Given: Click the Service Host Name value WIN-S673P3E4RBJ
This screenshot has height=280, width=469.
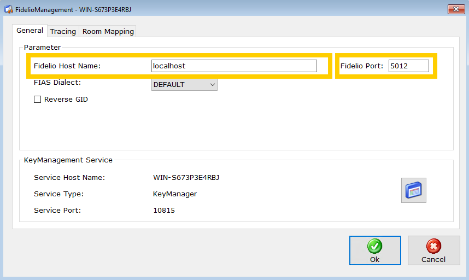Looking at the screenshot, I should tap(186, 178).
